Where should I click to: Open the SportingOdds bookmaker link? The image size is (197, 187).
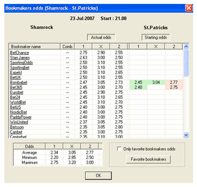point(21,63)
